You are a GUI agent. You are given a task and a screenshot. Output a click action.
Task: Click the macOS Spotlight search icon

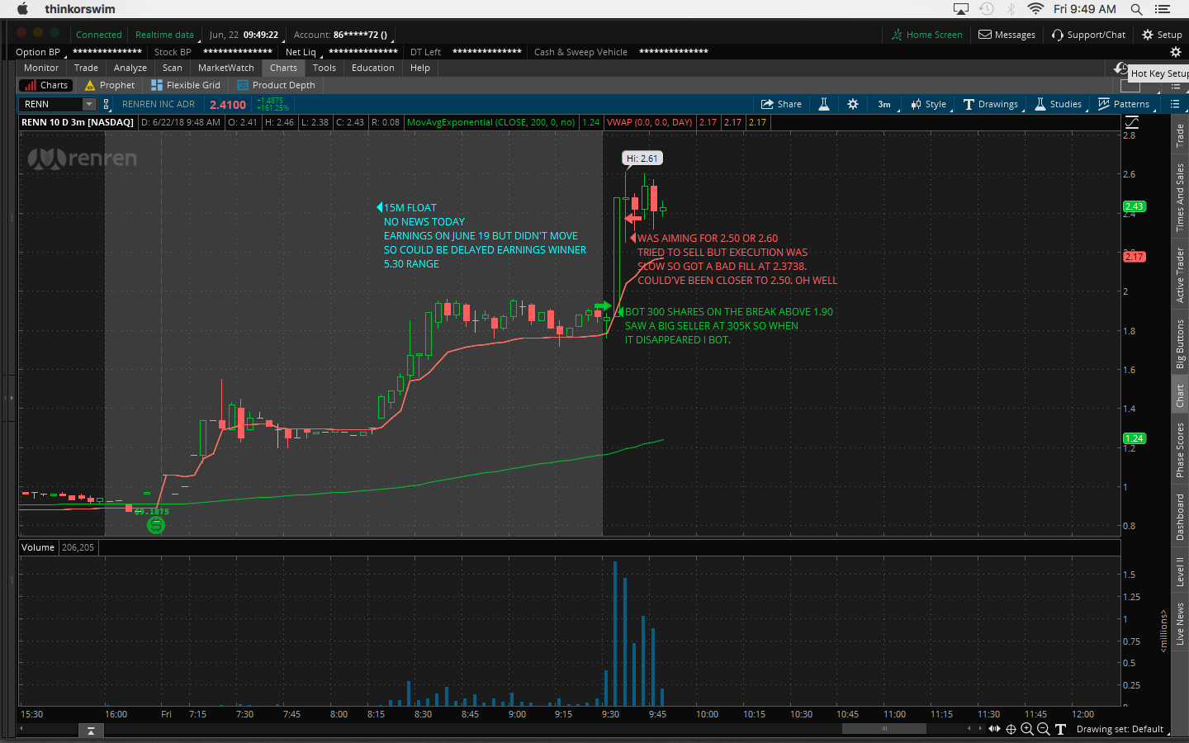1136,9
